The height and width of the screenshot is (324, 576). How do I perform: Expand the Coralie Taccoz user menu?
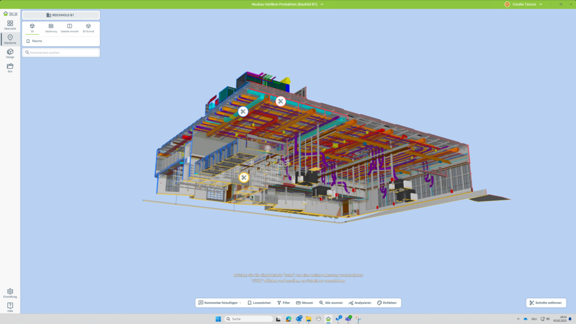[x=541, y=4]
